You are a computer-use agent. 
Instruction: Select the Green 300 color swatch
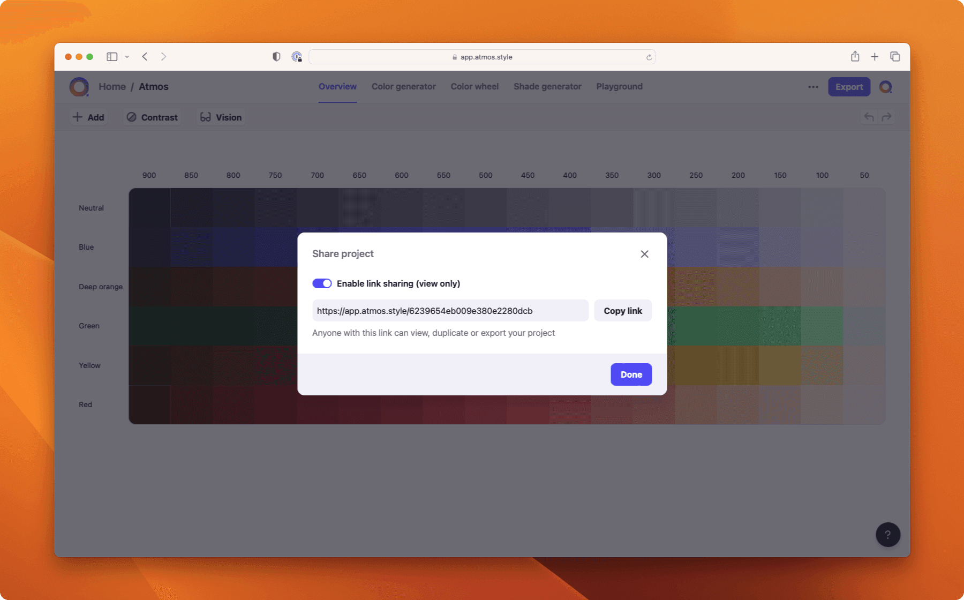pos(653,325)
